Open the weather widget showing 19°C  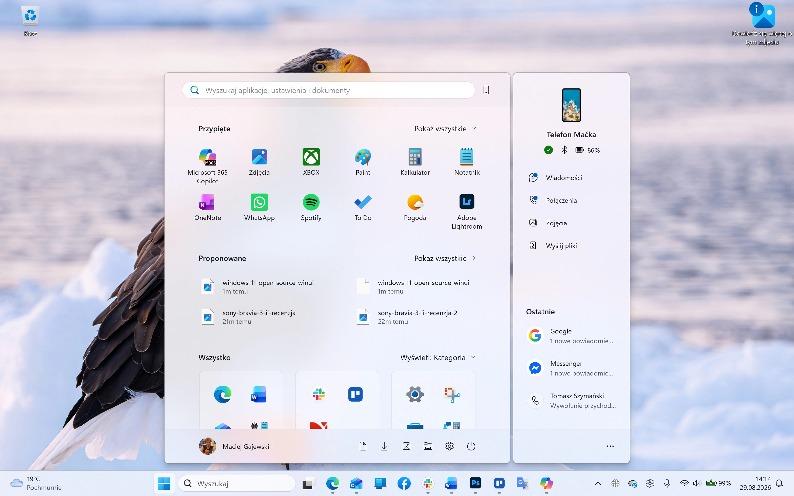36,483
